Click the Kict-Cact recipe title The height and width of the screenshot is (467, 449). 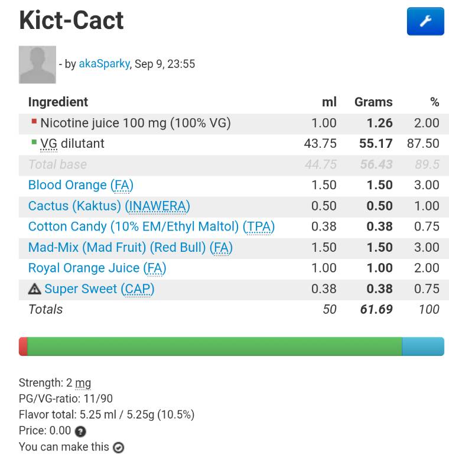[71, 20]
